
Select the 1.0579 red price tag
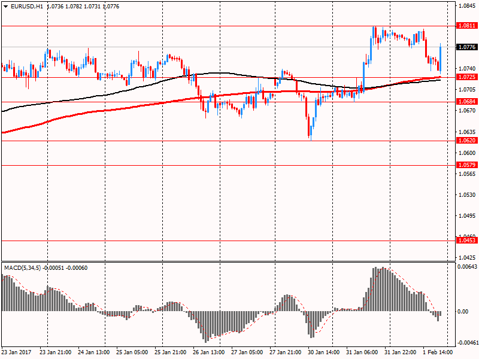click(466, 165)
